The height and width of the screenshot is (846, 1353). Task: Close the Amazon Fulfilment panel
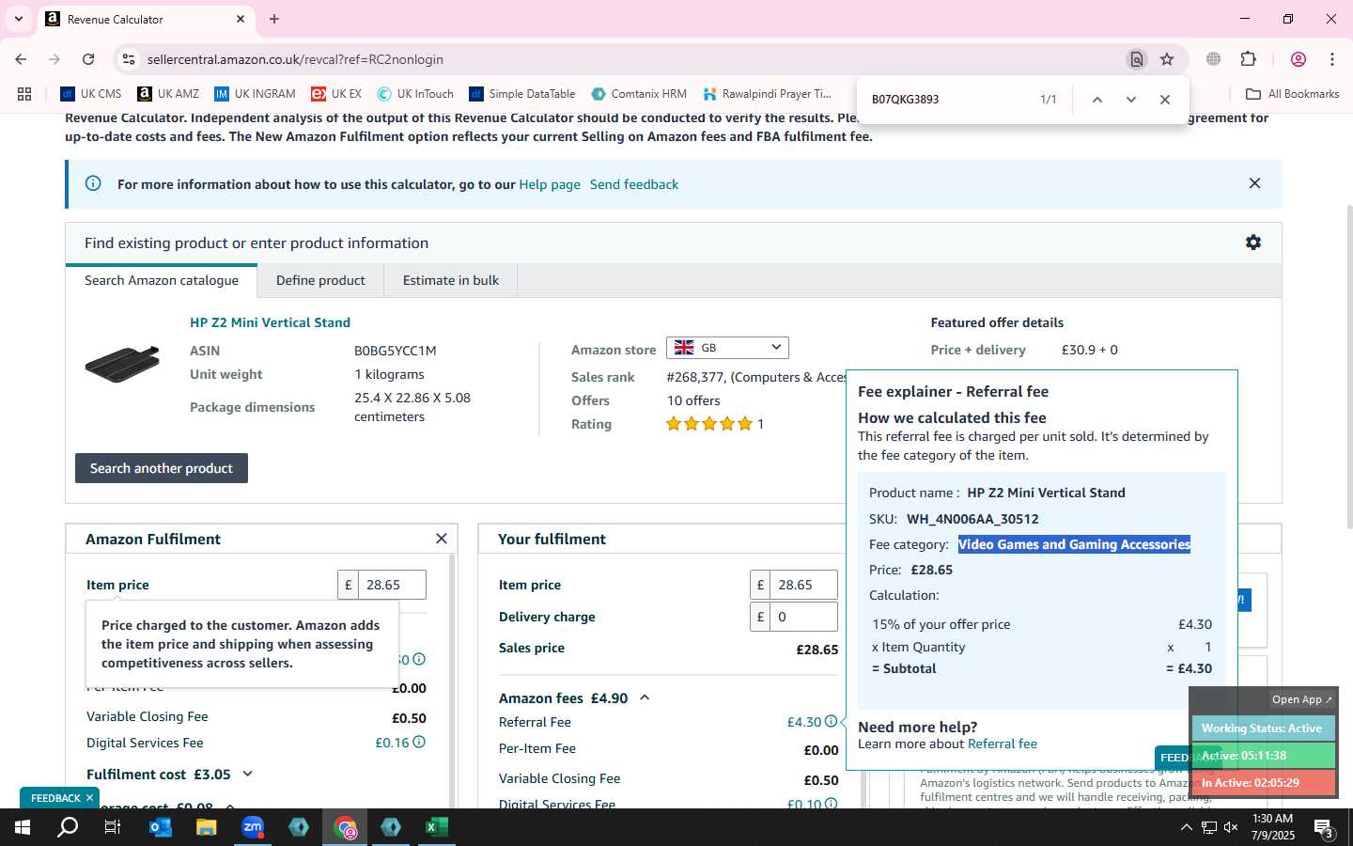click(442, 539)
